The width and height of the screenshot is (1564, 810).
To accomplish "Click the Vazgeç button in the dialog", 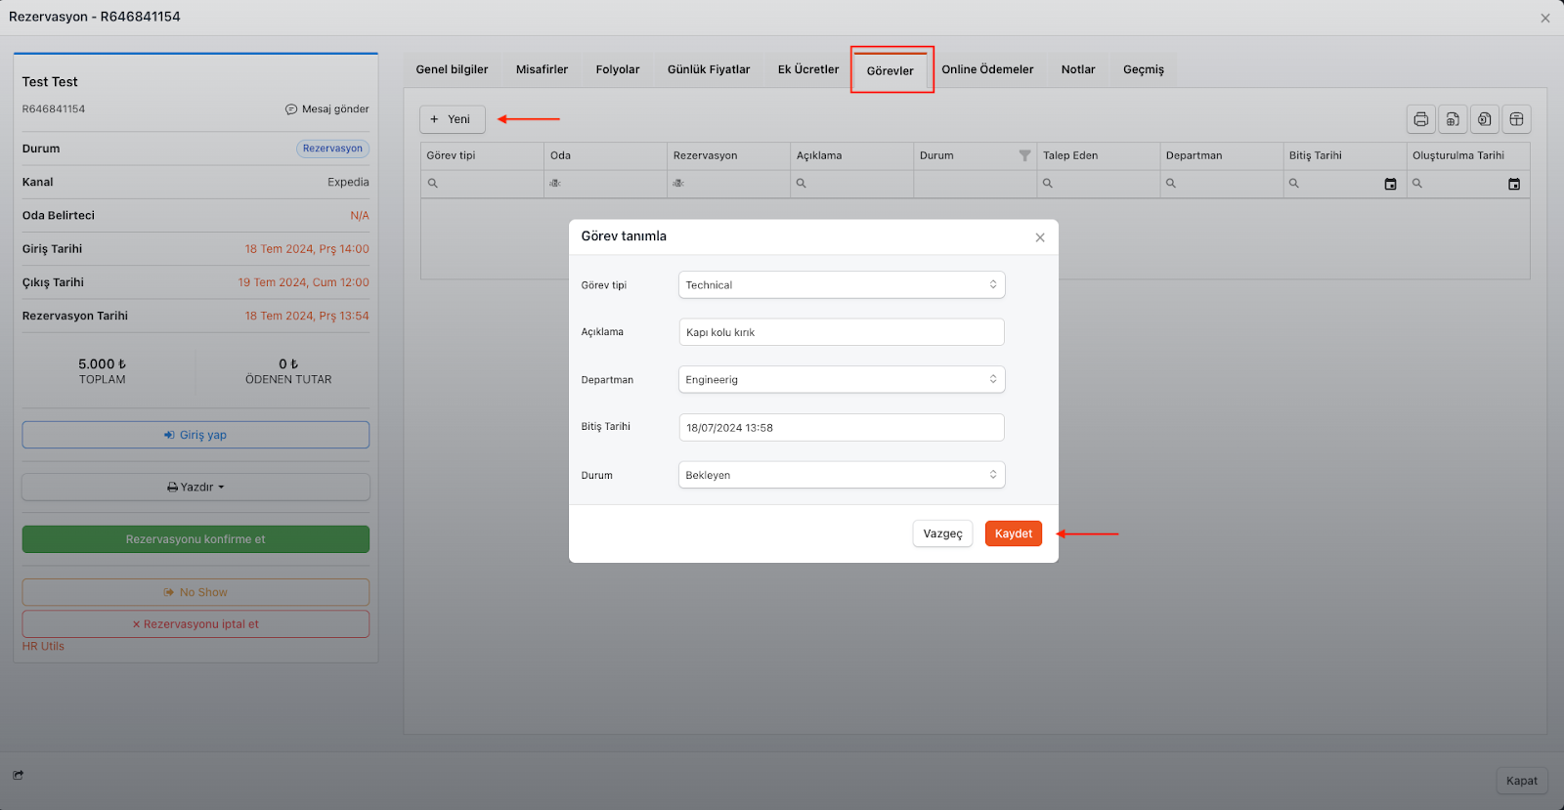I will (942, 533).
